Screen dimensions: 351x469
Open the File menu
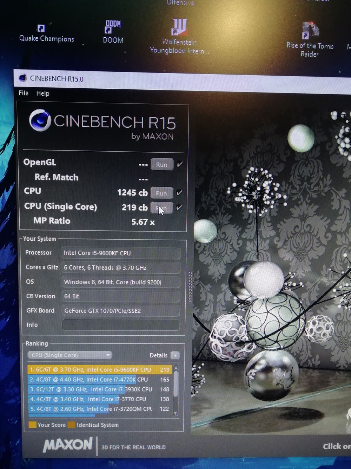pyautogui.click(x=24, y=93)
